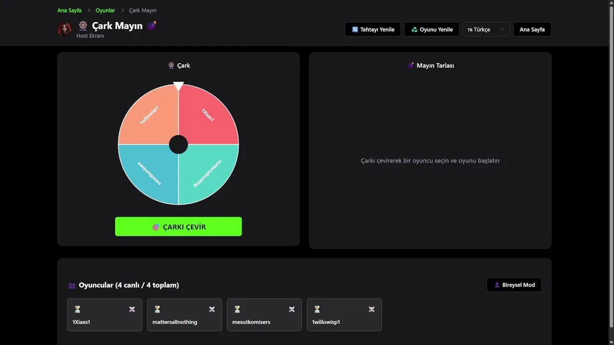Click skull icon on 1Xiaxs1 card
Image resolution: width=614 pixels, height=345 pixels.
pos(132,310)
